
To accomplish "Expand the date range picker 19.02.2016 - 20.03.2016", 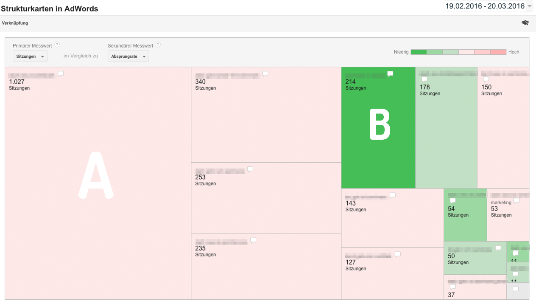I will pos(488,6).
